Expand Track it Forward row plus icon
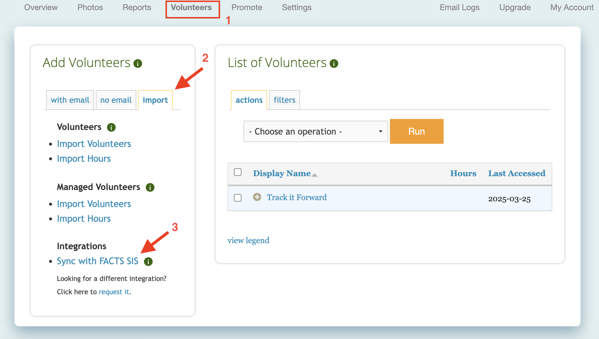 coord(257,197)
